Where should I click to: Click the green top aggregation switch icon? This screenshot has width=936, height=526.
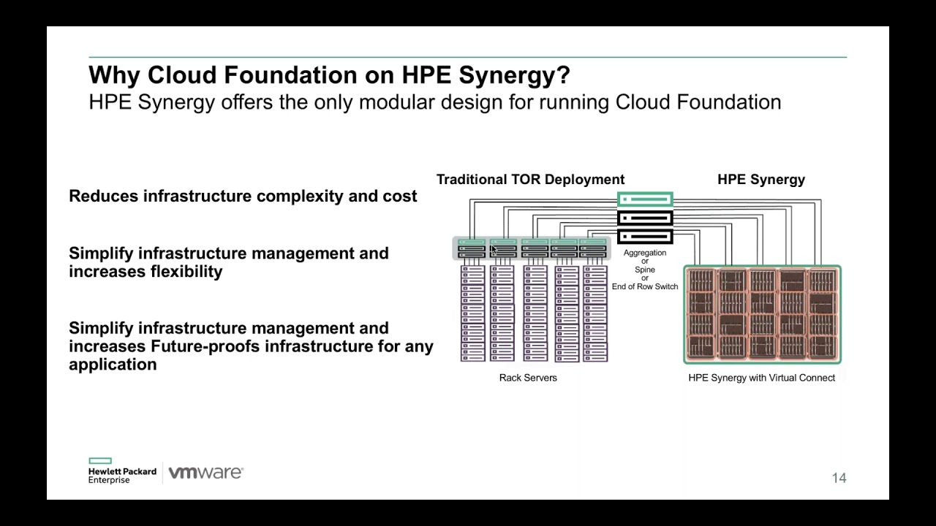pyautogui.click(x=645, y=199)
